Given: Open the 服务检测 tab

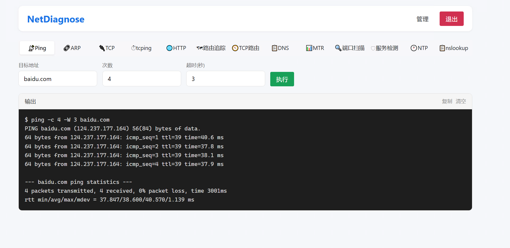Looking at the screenshot, I should coord(385,48).
